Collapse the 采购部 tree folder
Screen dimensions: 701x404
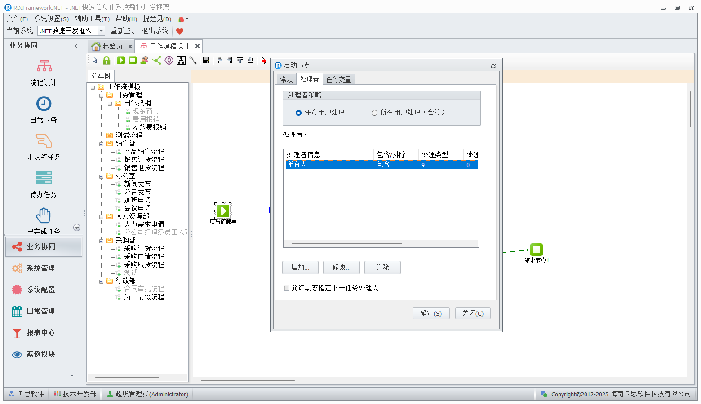(x=102, y=241)
